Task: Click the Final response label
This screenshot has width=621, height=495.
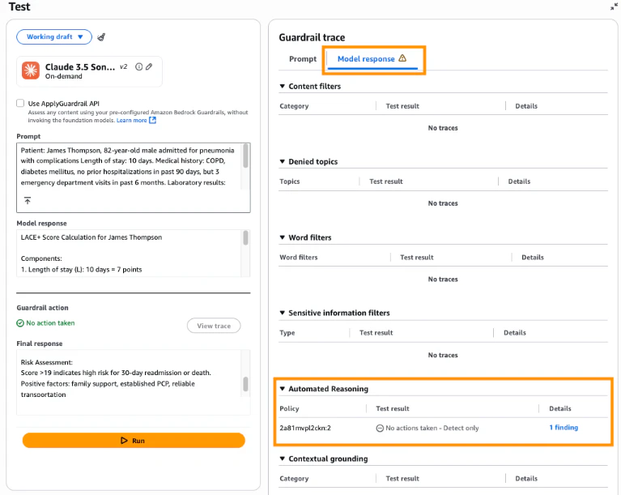Action: coord(40,344)
